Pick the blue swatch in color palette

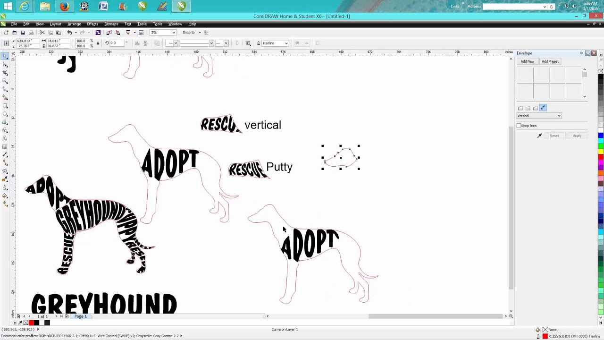(x=601, y=136)
